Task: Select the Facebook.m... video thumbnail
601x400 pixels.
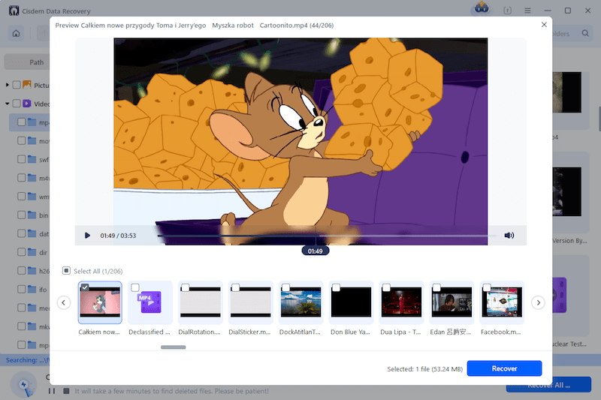Action: coord(502,302)
